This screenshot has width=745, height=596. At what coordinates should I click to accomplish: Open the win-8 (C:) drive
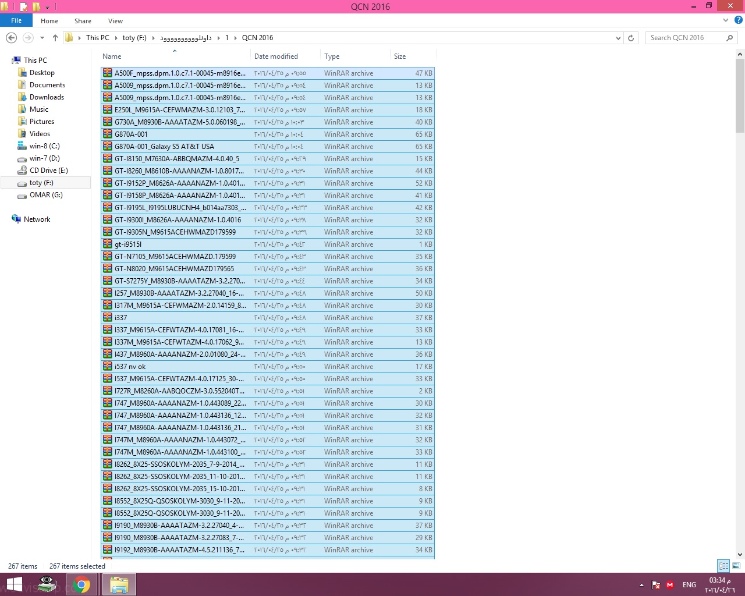point(45,146)
